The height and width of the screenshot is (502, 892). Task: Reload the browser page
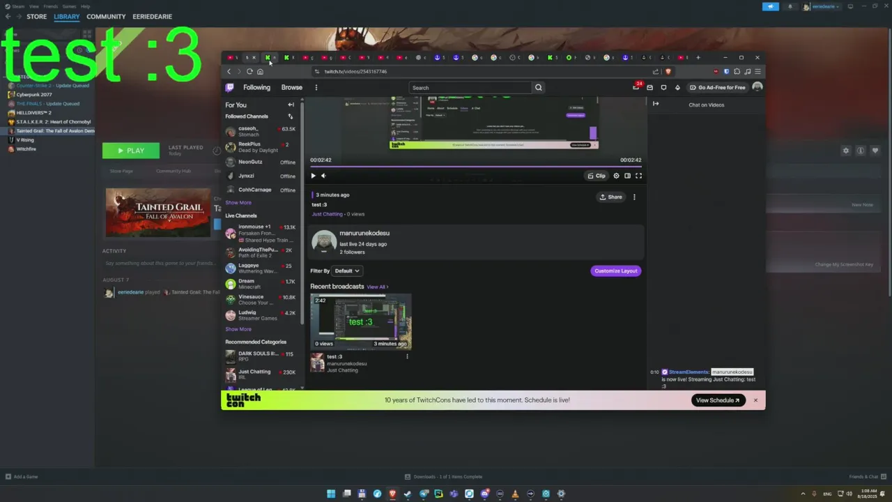(249, 71)
